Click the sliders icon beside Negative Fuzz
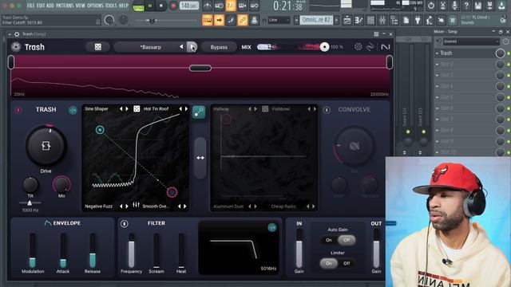 [136, 206]
